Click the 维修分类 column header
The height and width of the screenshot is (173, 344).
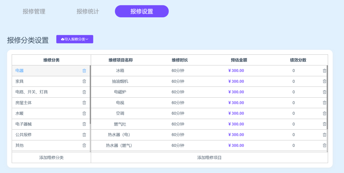(x=51, y=60)
